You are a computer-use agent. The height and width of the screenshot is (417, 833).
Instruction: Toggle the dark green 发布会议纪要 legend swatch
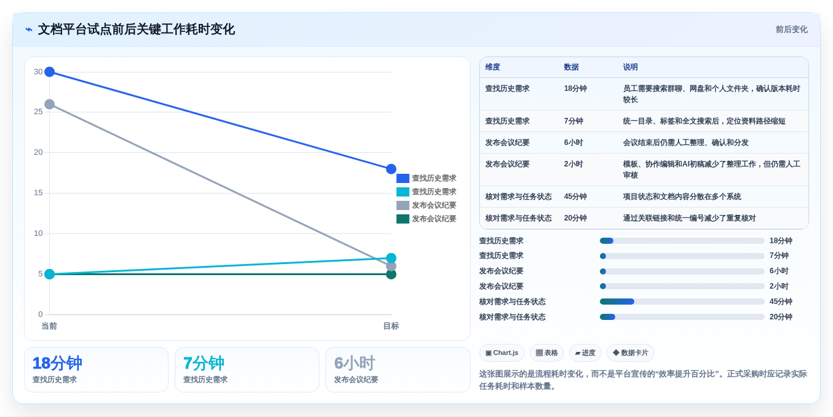coord(403,219)
